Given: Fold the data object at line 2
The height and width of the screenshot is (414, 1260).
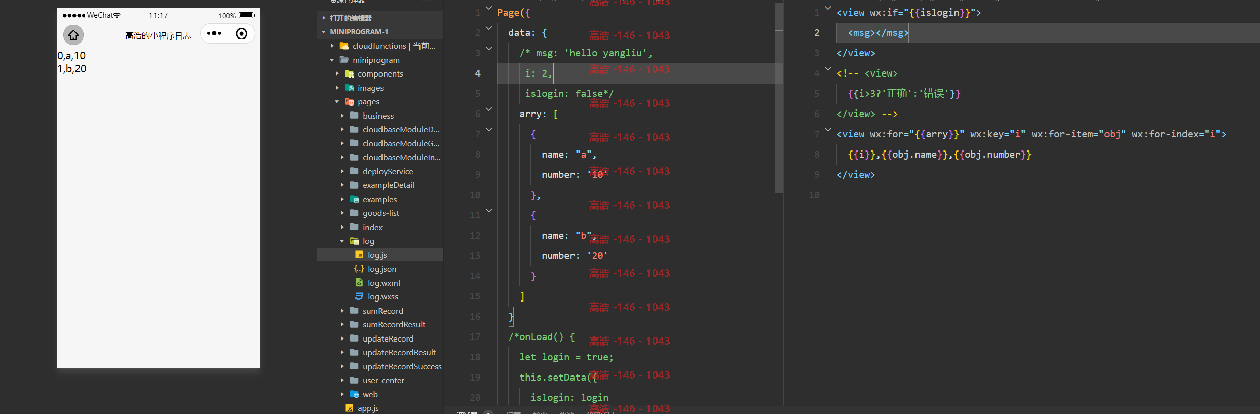Looking at the screenshot, I should click(x=489, y=28).
